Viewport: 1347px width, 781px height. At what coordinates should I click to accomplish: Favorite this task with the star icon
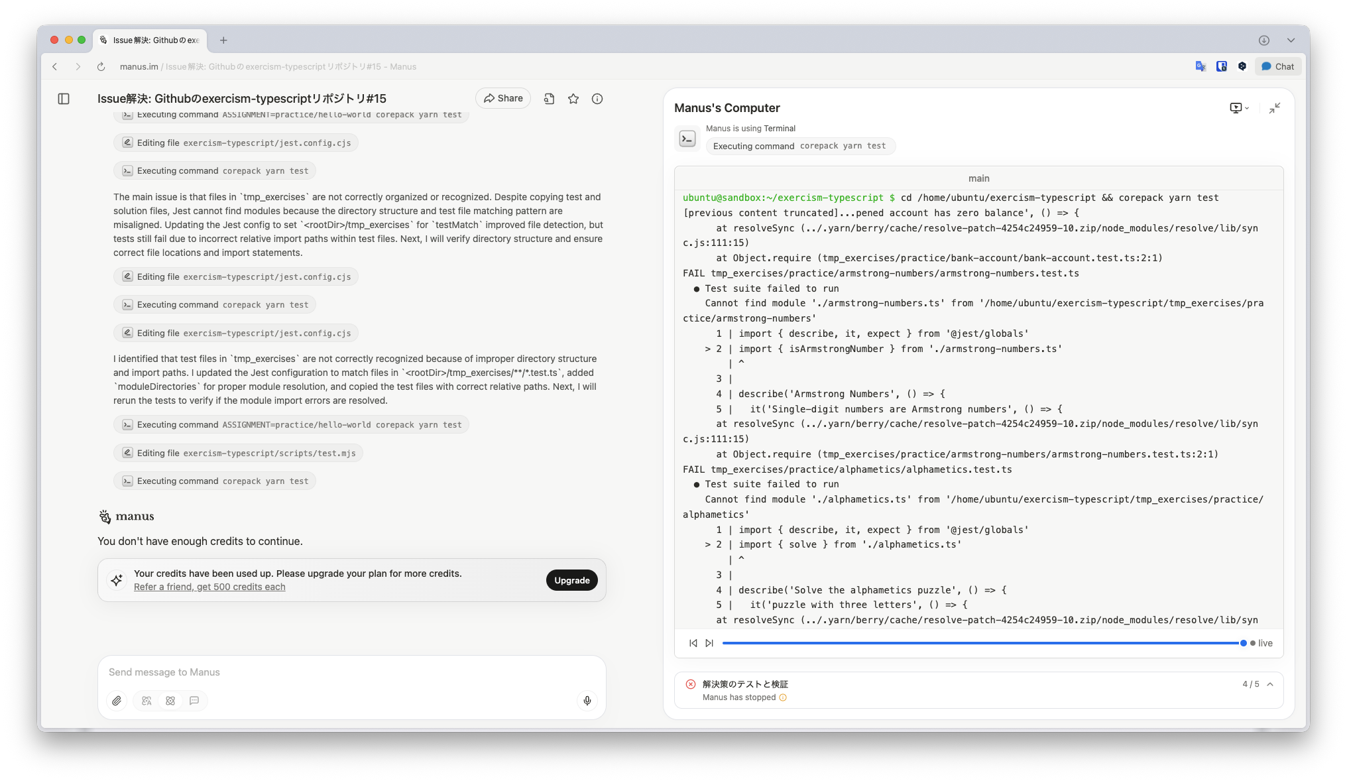point(573,99)
